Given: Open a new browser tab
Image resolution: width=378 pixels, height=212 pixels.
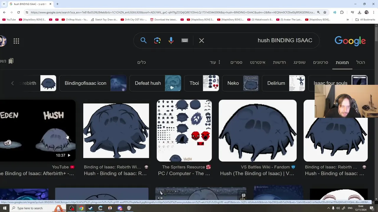Looking at the screenshot, I should point(57,4).
